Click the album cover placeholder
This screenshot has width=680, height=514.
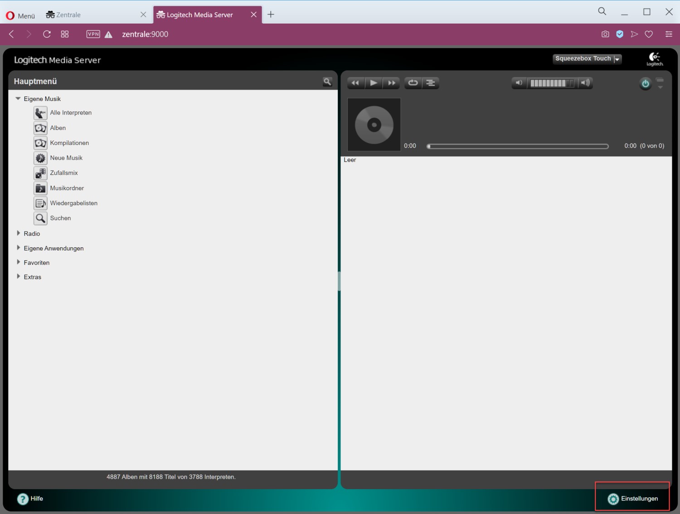click(x=374, y=125)
